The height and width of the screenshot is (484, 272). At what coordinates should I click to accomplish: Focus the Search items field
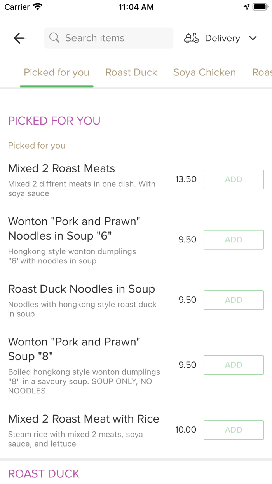(x=109, y=38)
